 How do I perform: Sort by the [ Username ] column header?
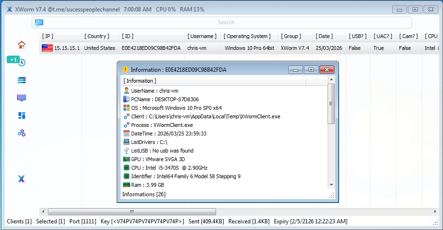(202, 36)
